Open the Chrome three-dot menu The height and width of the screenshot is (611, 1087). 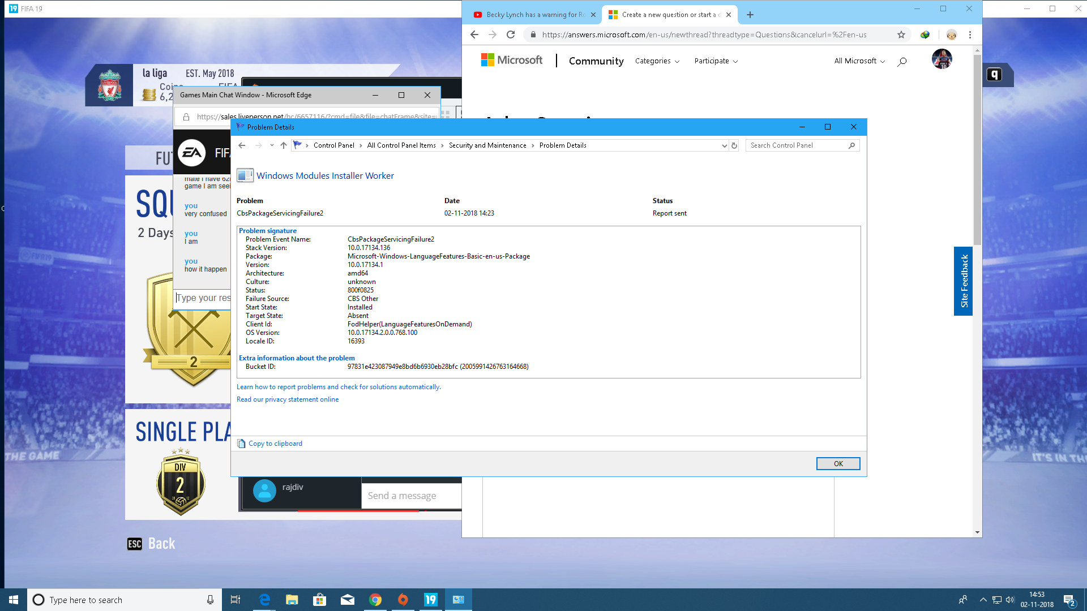point(970,35)
